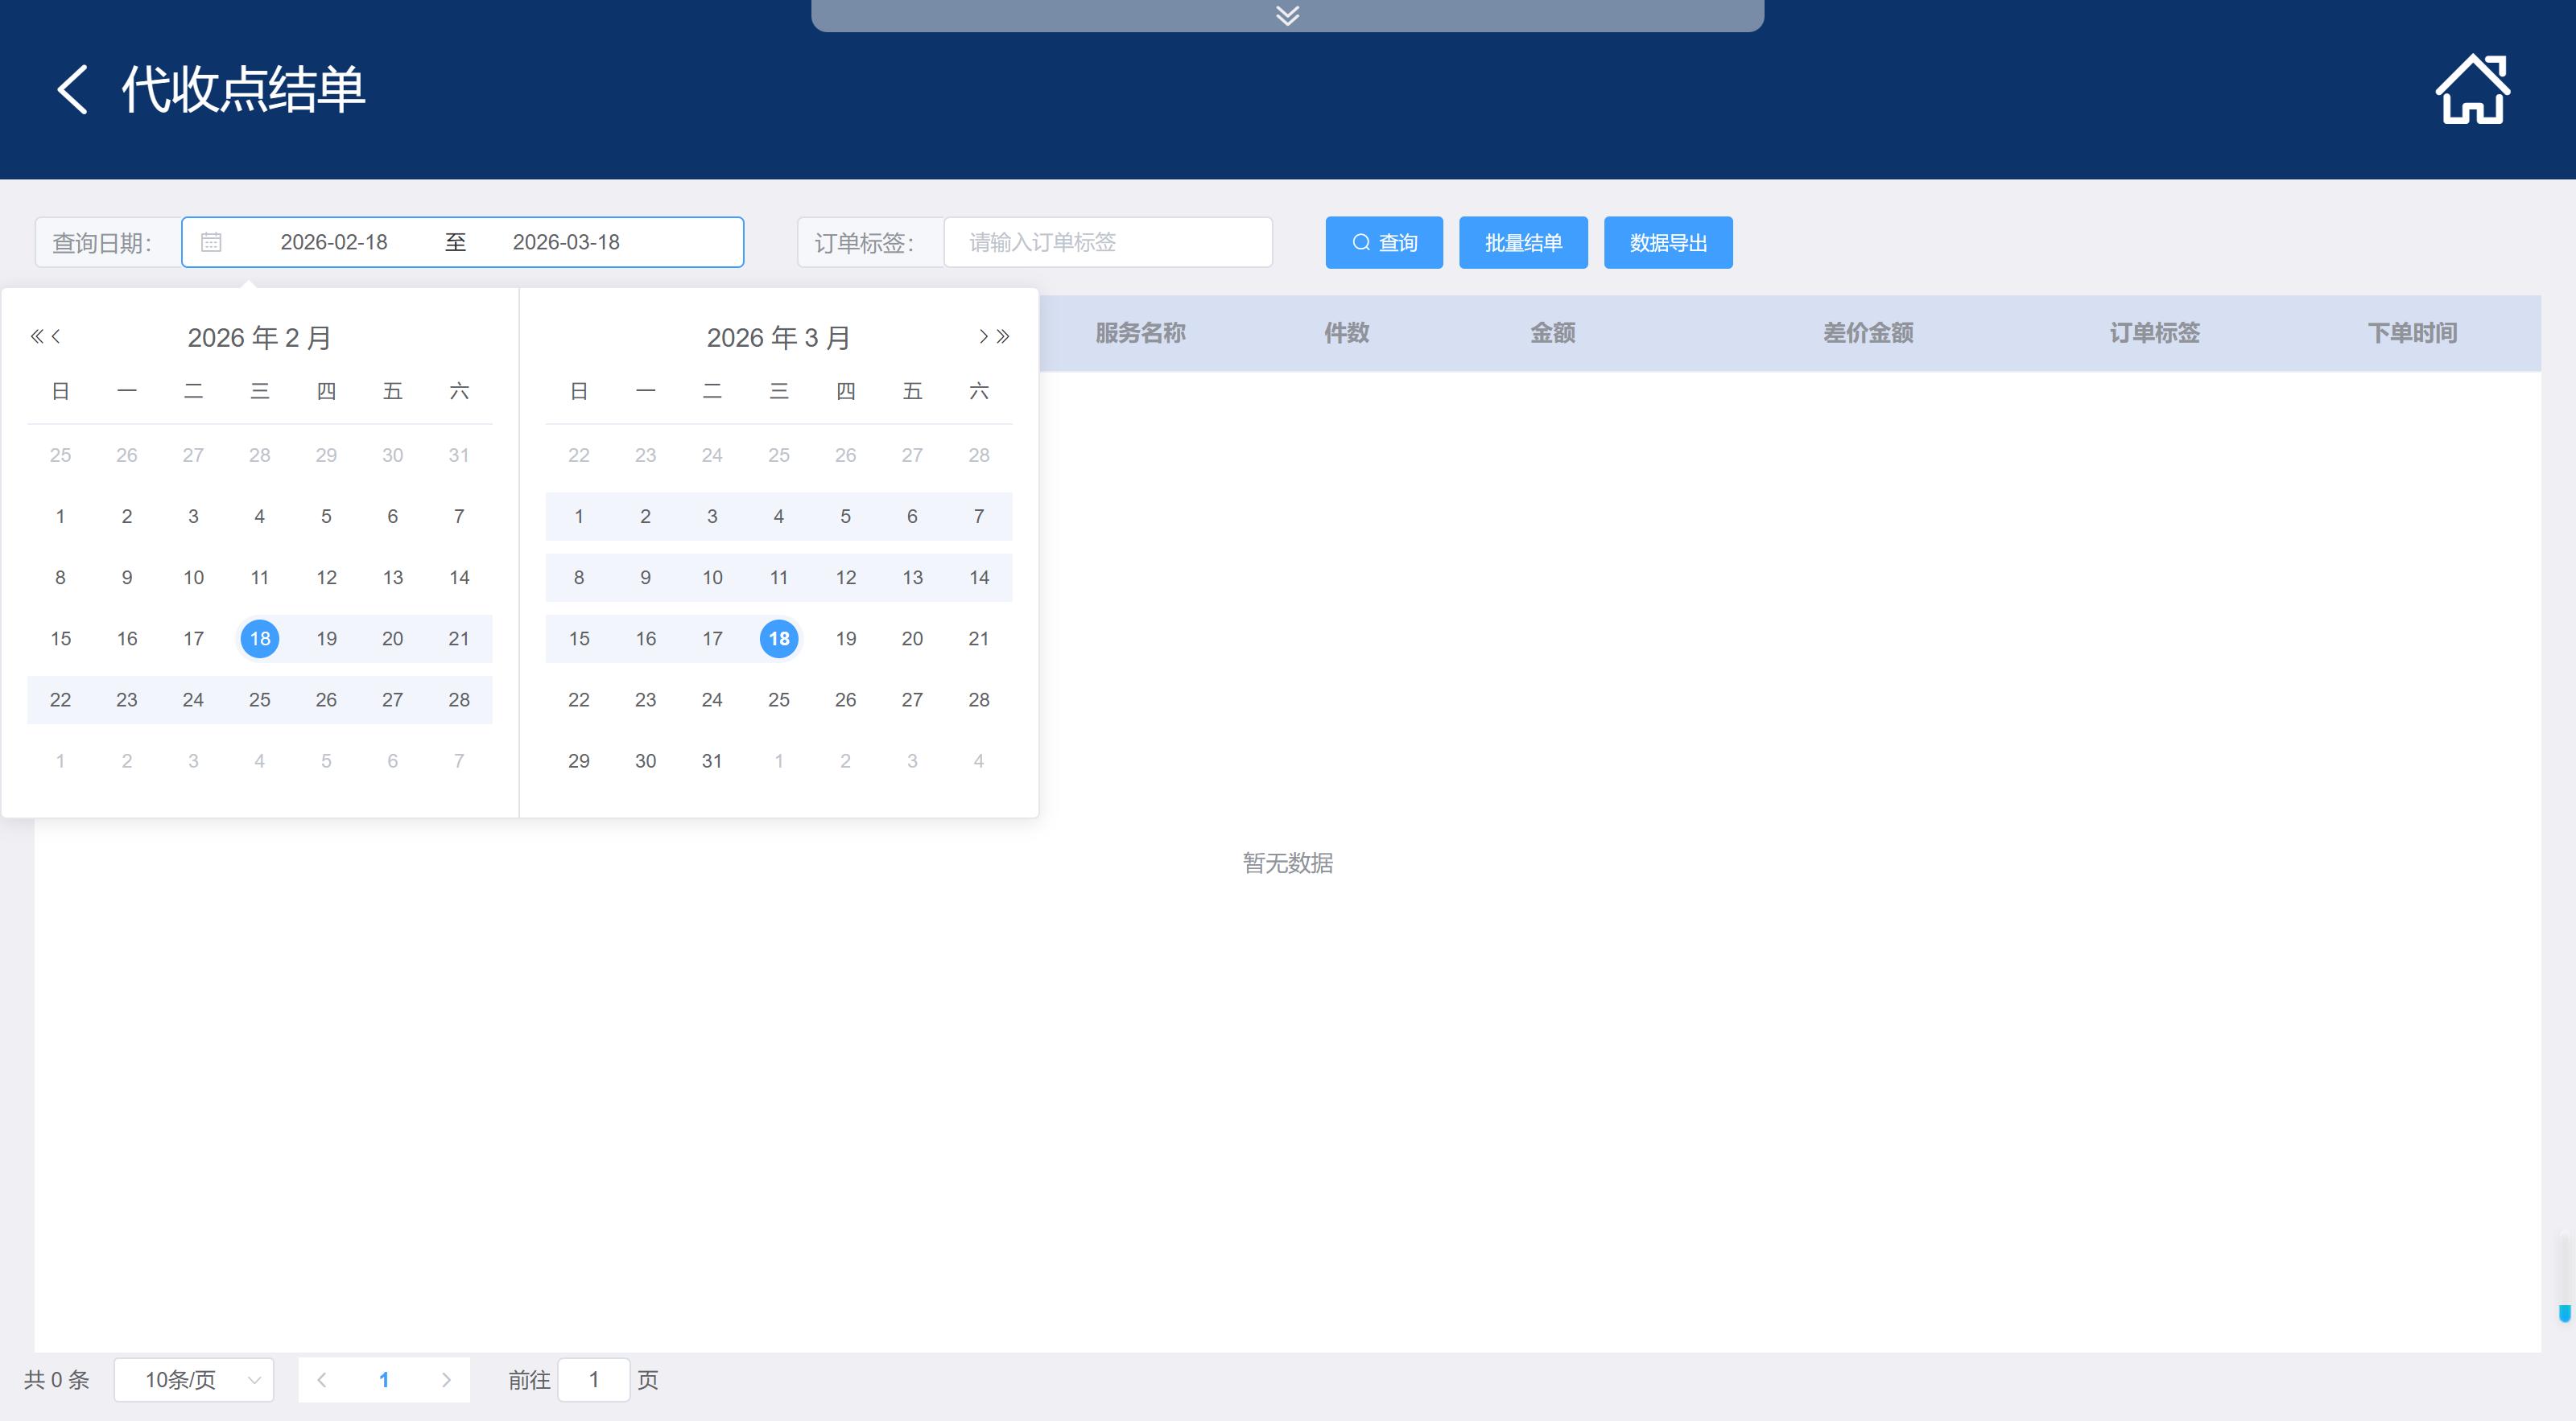
Task: Go to previous month in calendar
Action: click(57, 337)
